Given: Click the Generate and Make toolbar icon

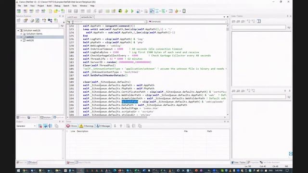Looking at the screenshot, I should pos(120,11).
